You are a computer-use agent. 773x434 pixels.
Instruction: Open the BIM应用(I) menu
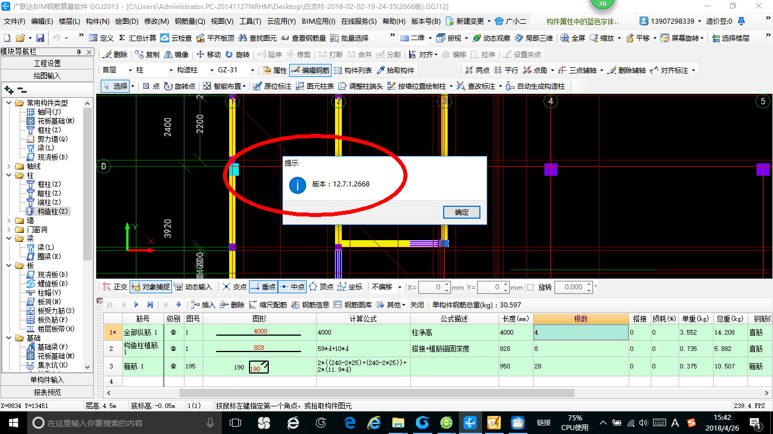point(319,21)
